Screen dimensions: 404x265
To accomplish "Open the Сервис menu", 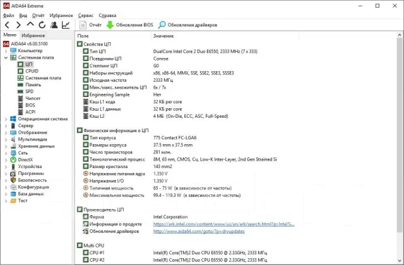I will click(x=86, y=16).
